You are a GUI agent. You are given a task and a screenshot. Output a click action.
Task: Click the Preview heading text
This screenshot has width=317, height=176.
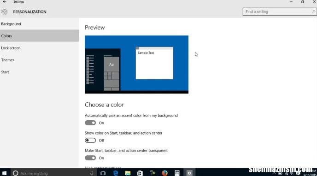click(95, 28)
